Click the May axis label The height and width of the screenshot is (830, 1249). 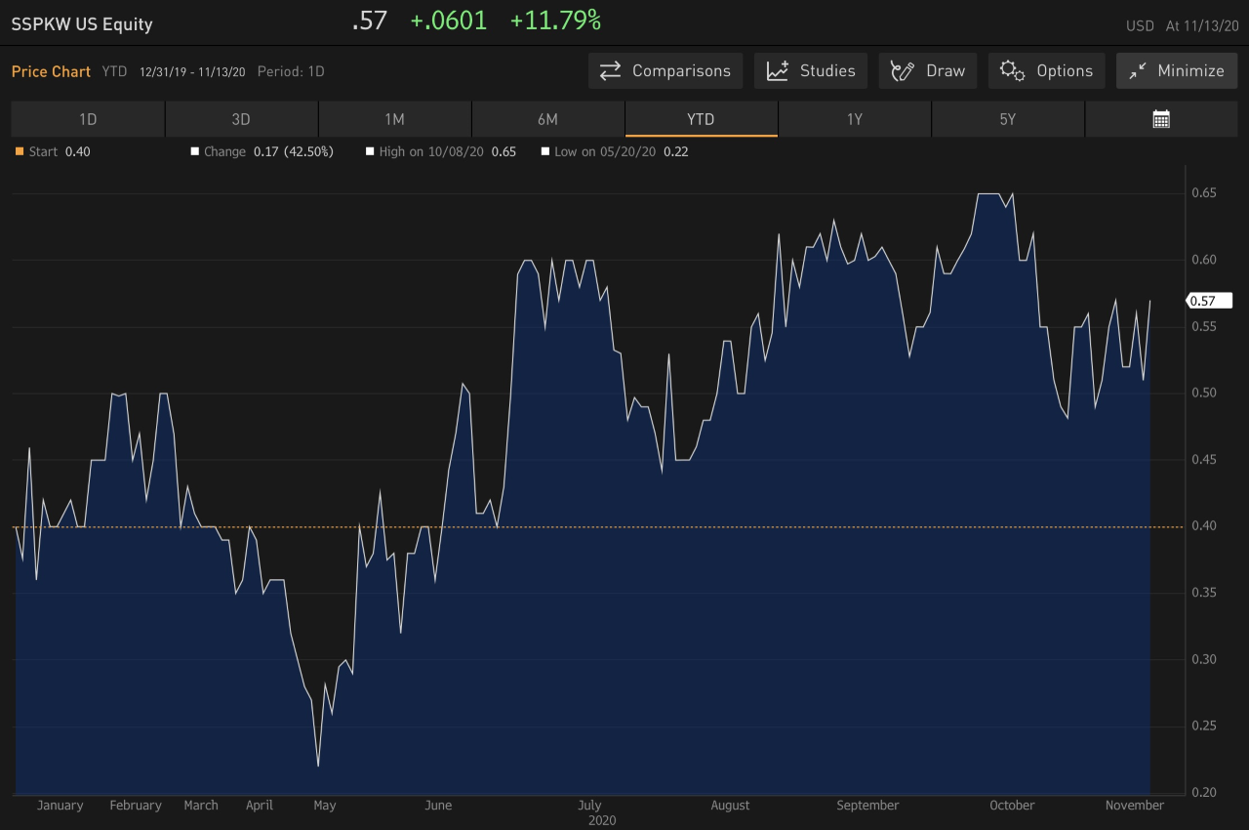coord(325,806)
